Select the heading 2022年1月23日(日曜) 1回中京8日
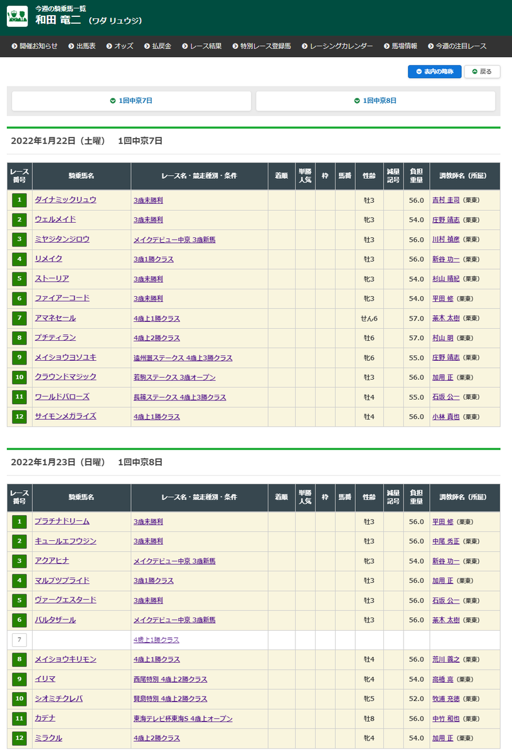 (x=87, y=462)
